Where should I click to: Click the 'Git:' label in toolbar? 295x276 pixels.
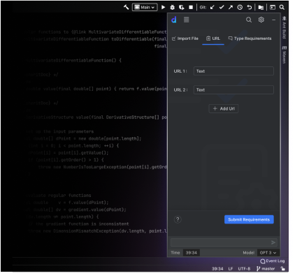tap(203, 8)
